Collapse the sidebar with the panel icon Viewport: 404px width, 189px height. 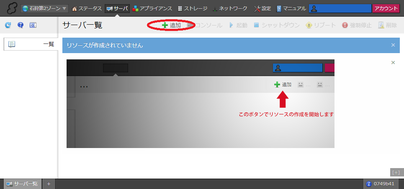pyautogui.click(x=33, y=25)
